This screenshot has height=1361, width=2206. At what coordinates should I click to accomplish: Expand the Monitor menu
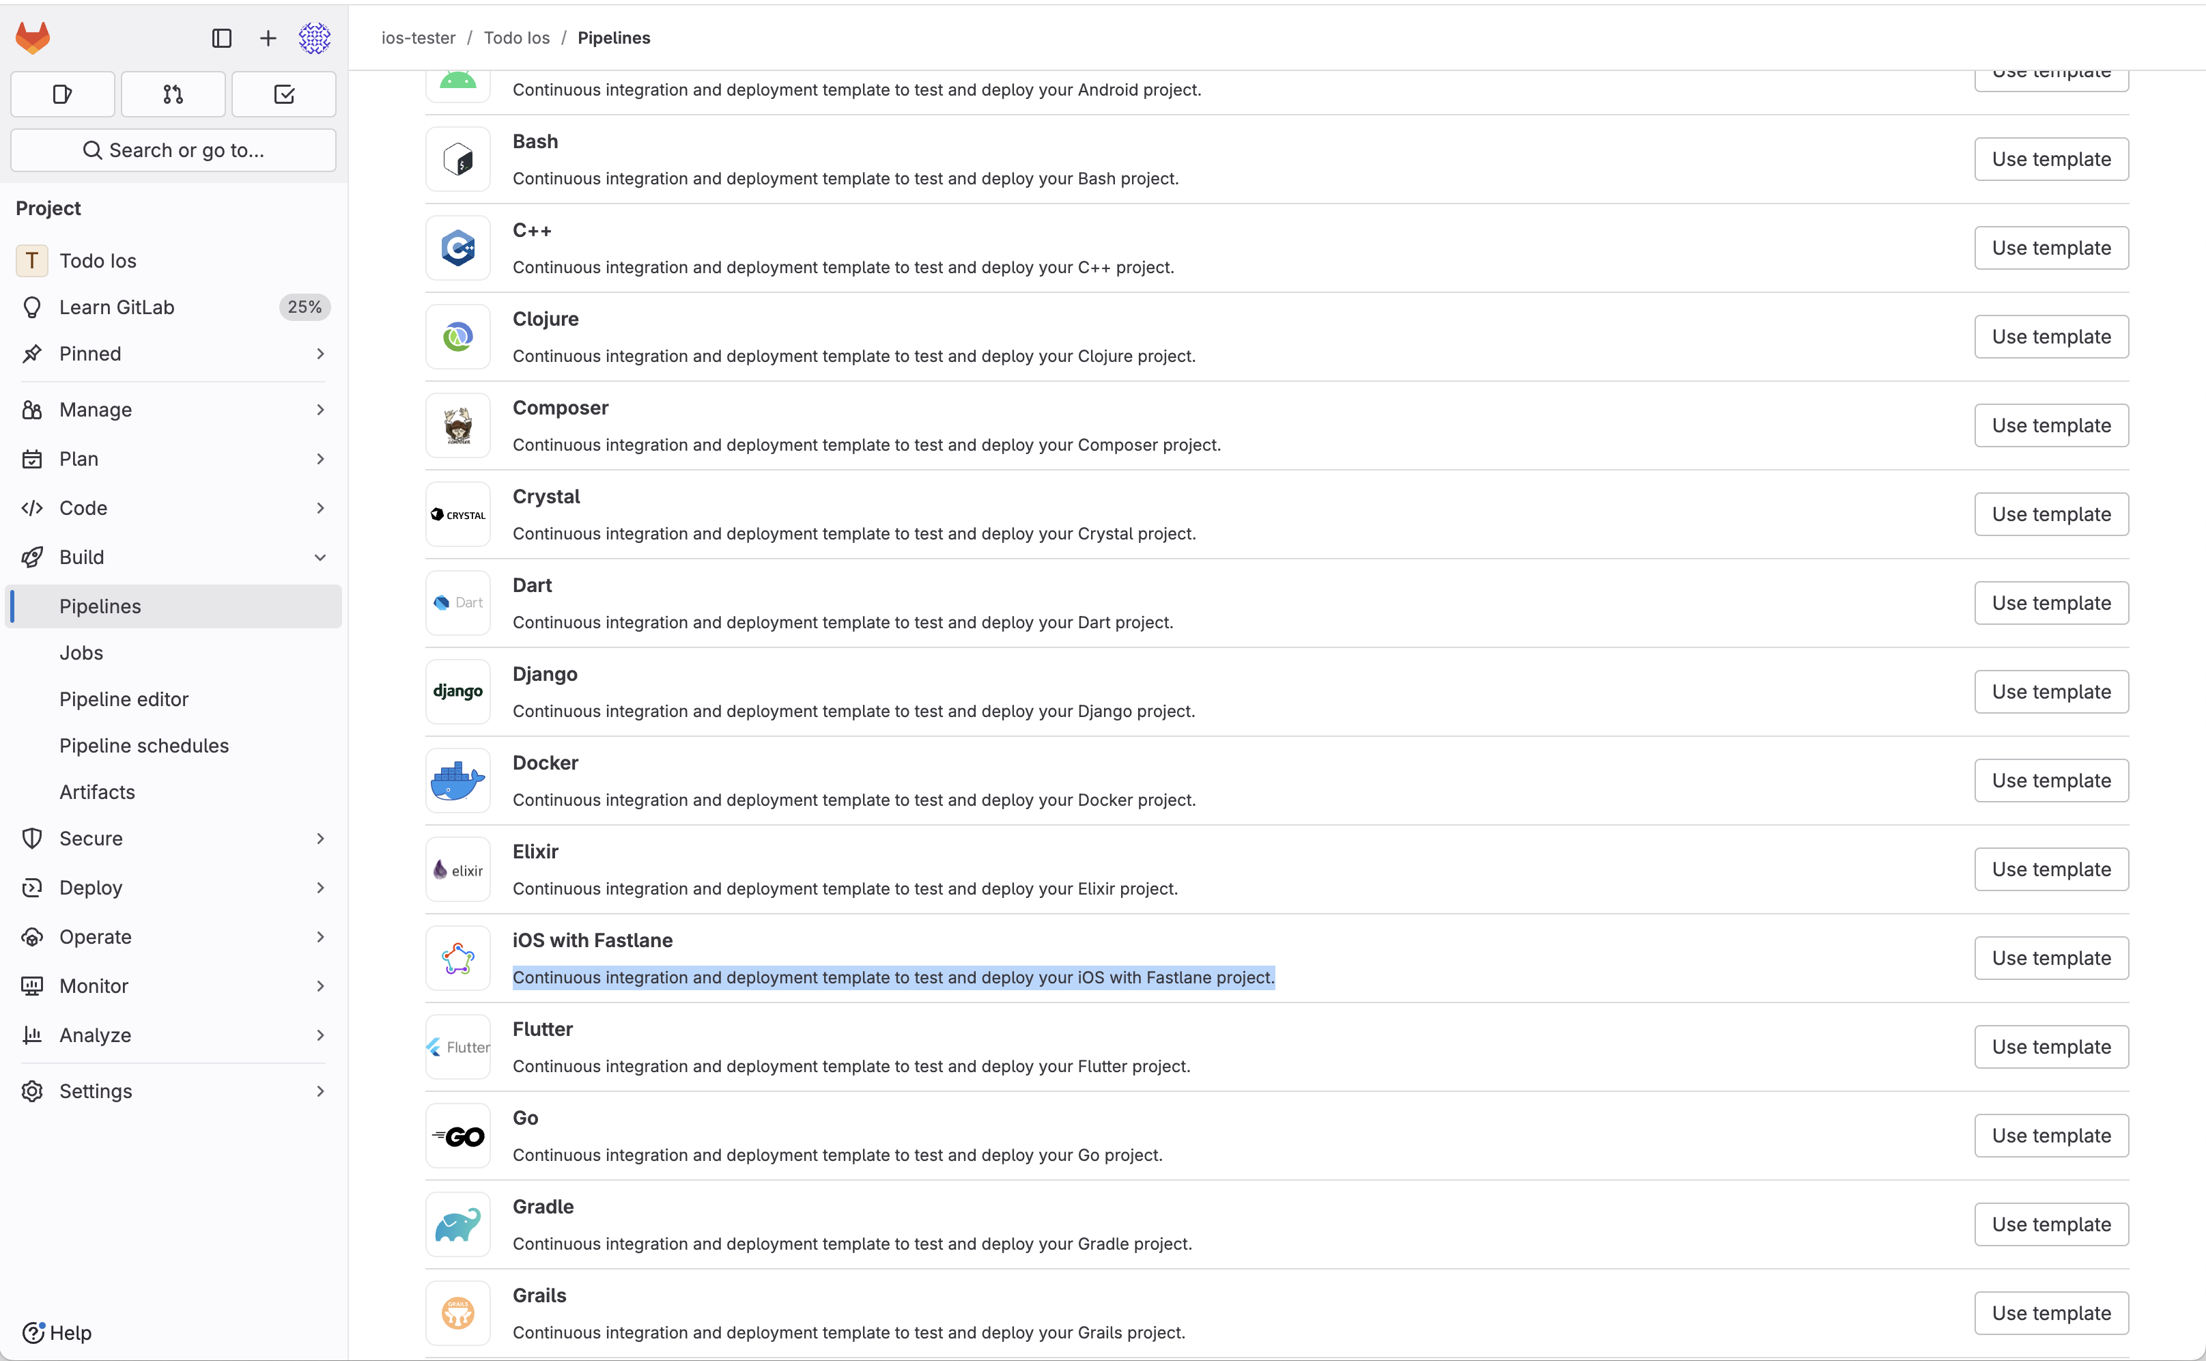tap(173, 987)
